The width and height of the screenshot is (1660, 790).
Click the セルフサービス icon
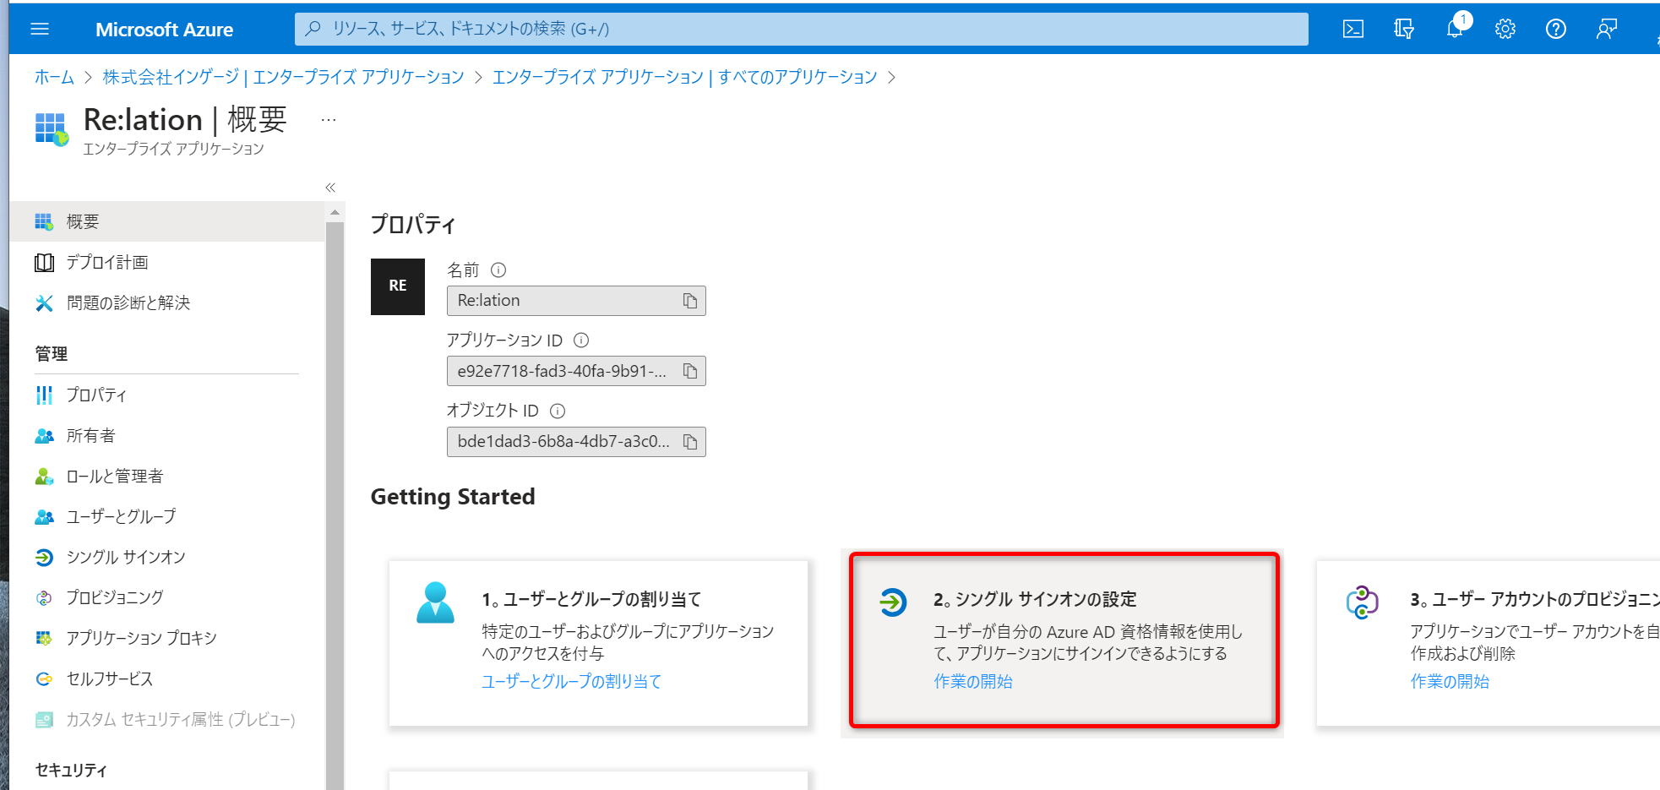[44, 679]
